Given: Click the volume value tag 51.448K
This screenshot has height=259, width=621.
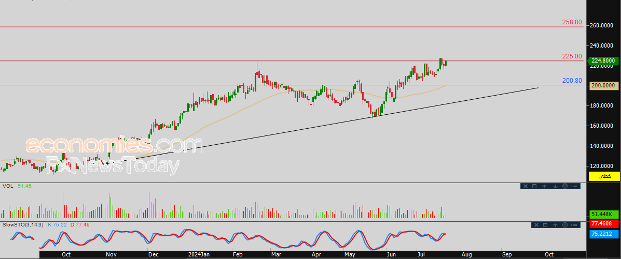Looking at the screenshot, I should (604, 214).
